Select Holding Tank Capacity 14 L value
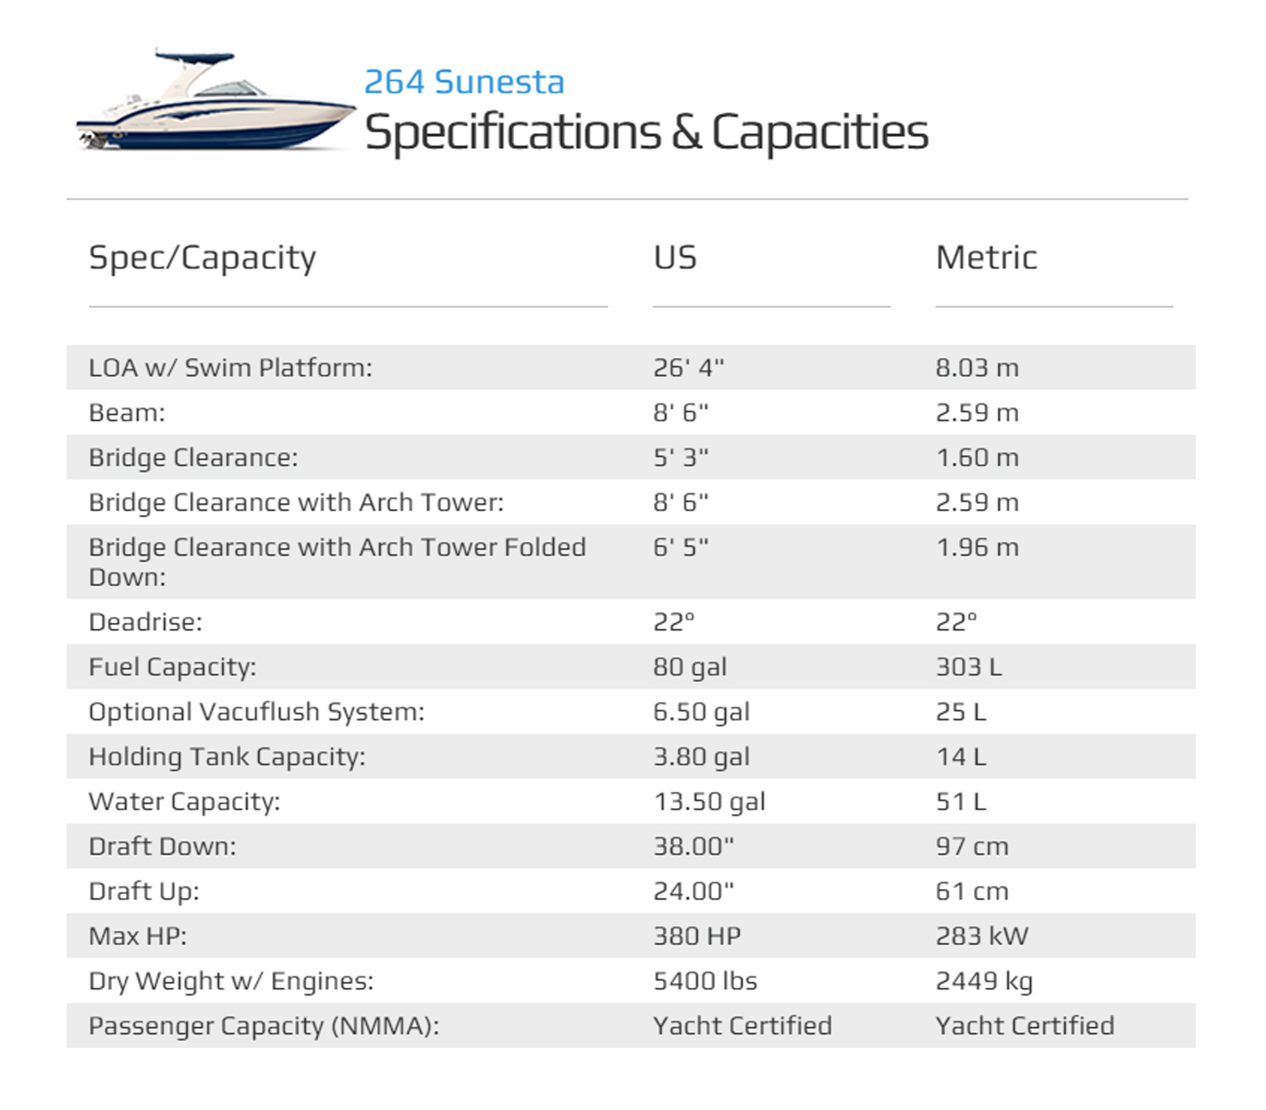 click(960, 757)
